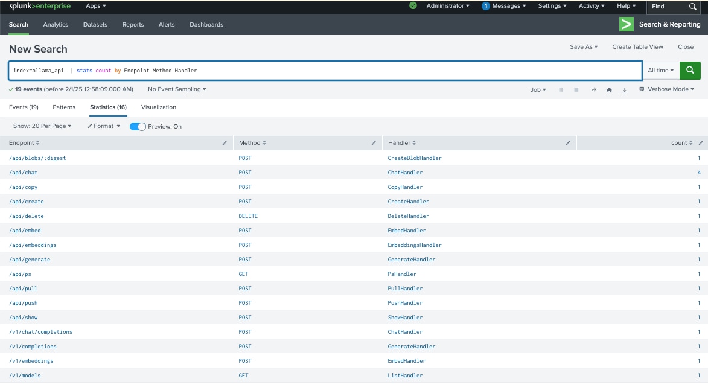This screenshot has height=384, width=708.
Task: Go to the Search nav tab
Action: [x=19, y=24]
